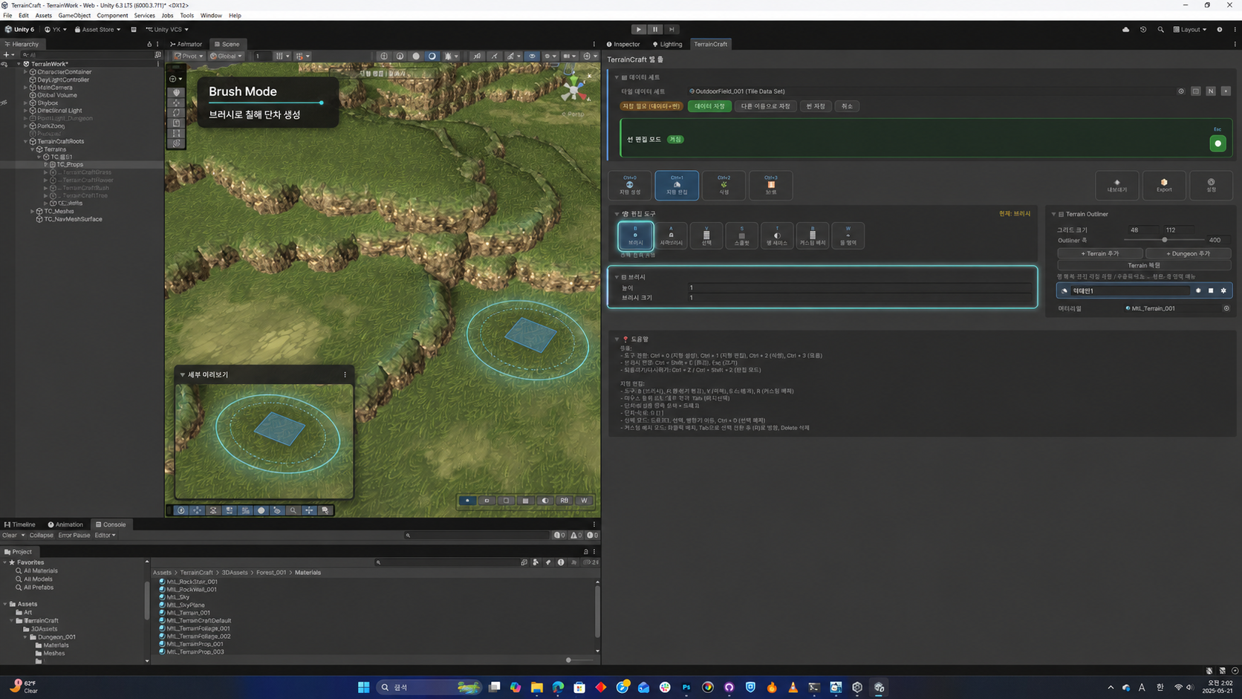The width and height of the screenshot is (1242, 699).
Task: Open Unity cloud services icon
Action: pyautogui.click(x=1125, y=30)
